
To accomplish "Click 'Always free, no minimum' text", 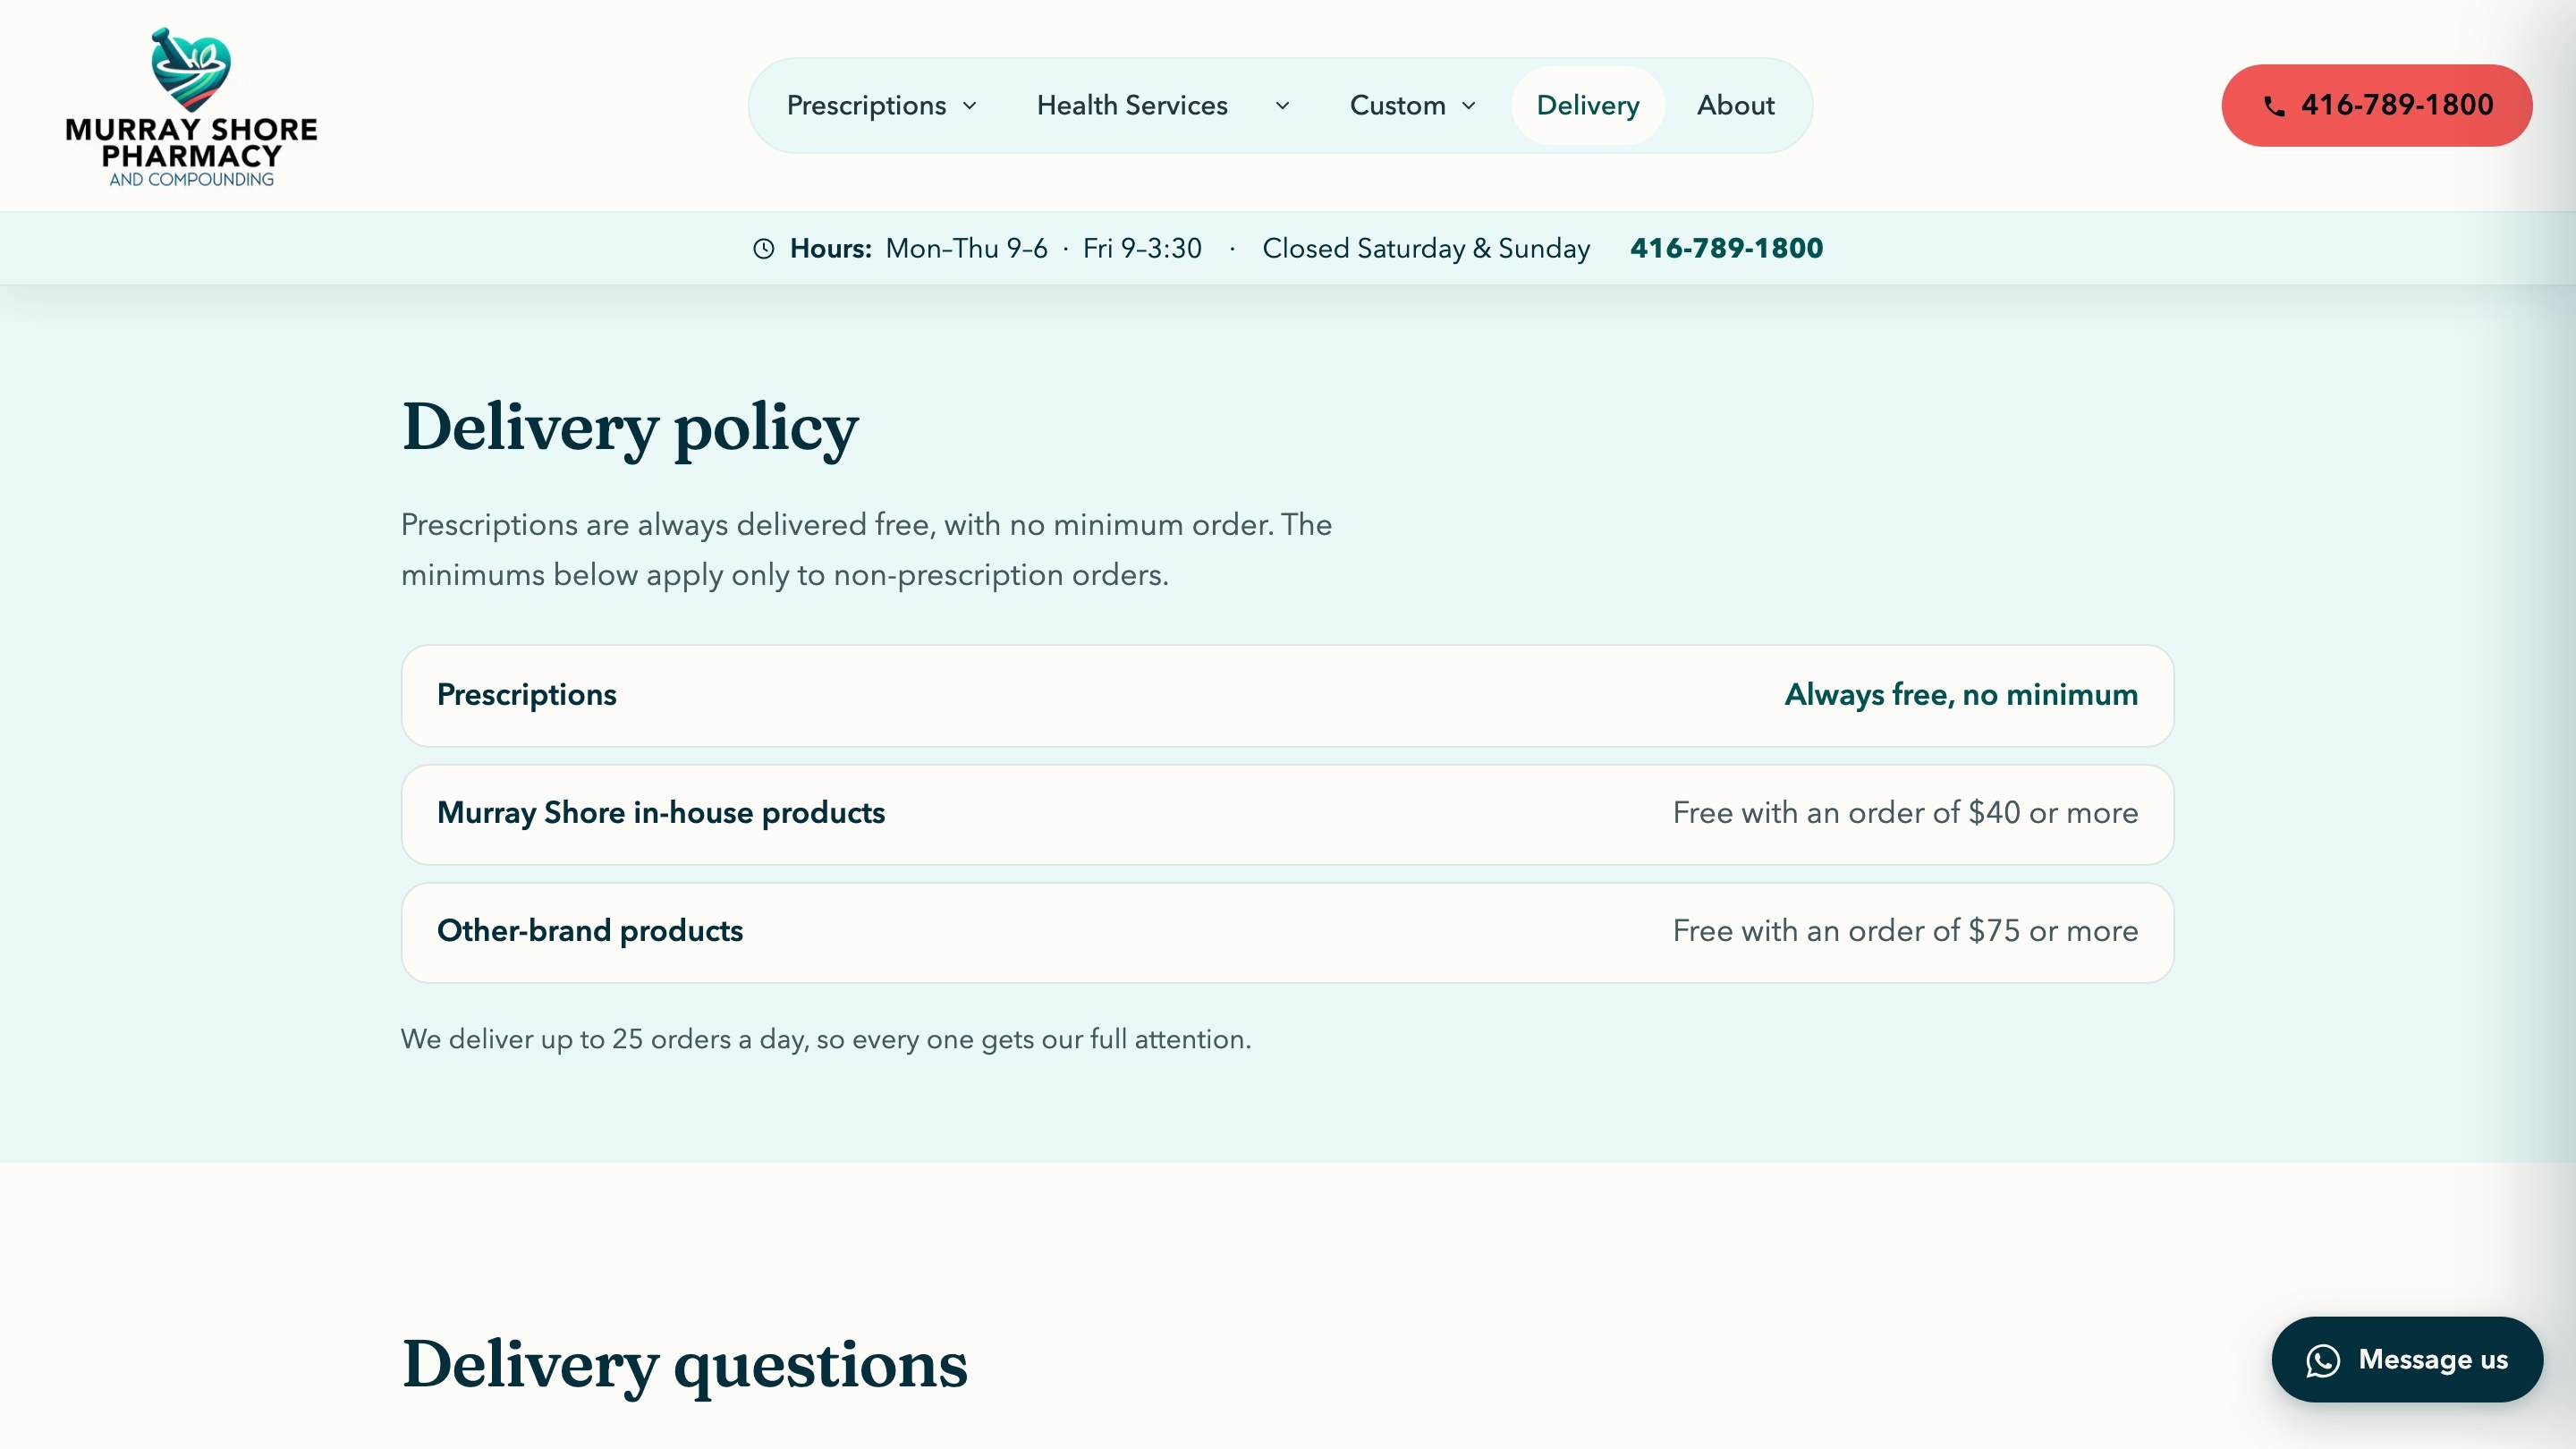I will tap(1961, 695).
